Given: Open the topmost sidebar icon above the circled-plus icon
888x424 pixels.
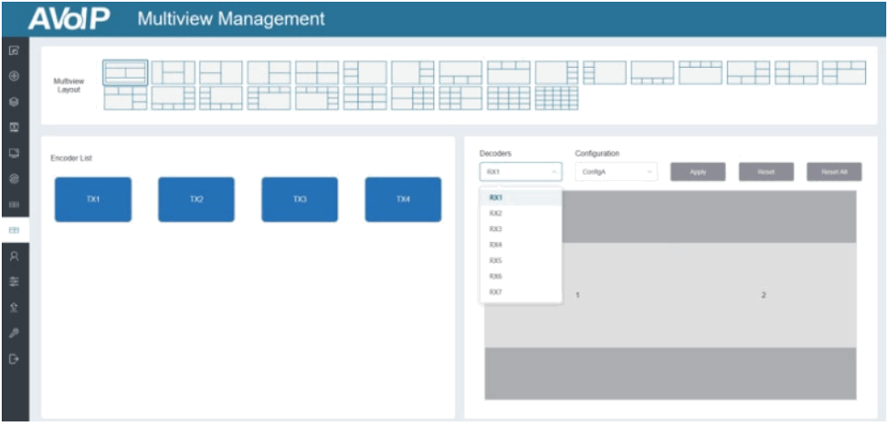Looking at the screenshot, I should (14, 51).
